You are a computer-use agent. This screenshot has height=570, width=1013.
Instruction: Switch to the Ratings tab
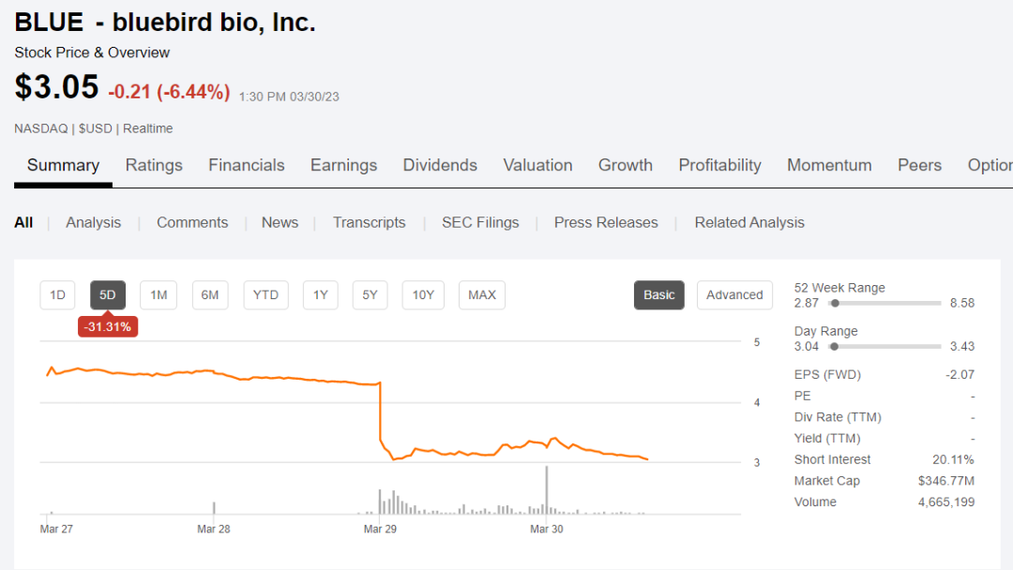point(154,166)
